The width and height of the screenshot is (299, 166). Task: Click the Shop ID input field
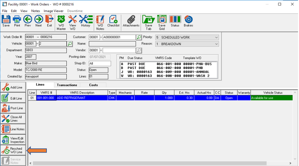(x=100, y=63)
